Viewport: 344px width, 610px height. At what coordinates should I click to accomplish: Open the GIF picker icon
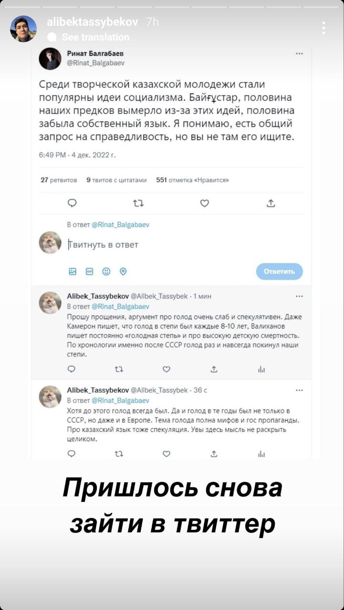tap(89, 272)
